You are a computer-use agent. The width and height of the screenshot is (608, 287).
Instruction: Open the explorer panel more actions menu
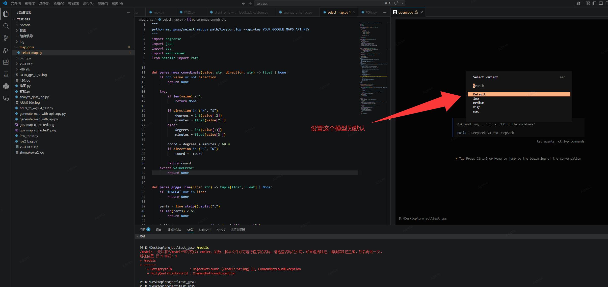point(129,12)
